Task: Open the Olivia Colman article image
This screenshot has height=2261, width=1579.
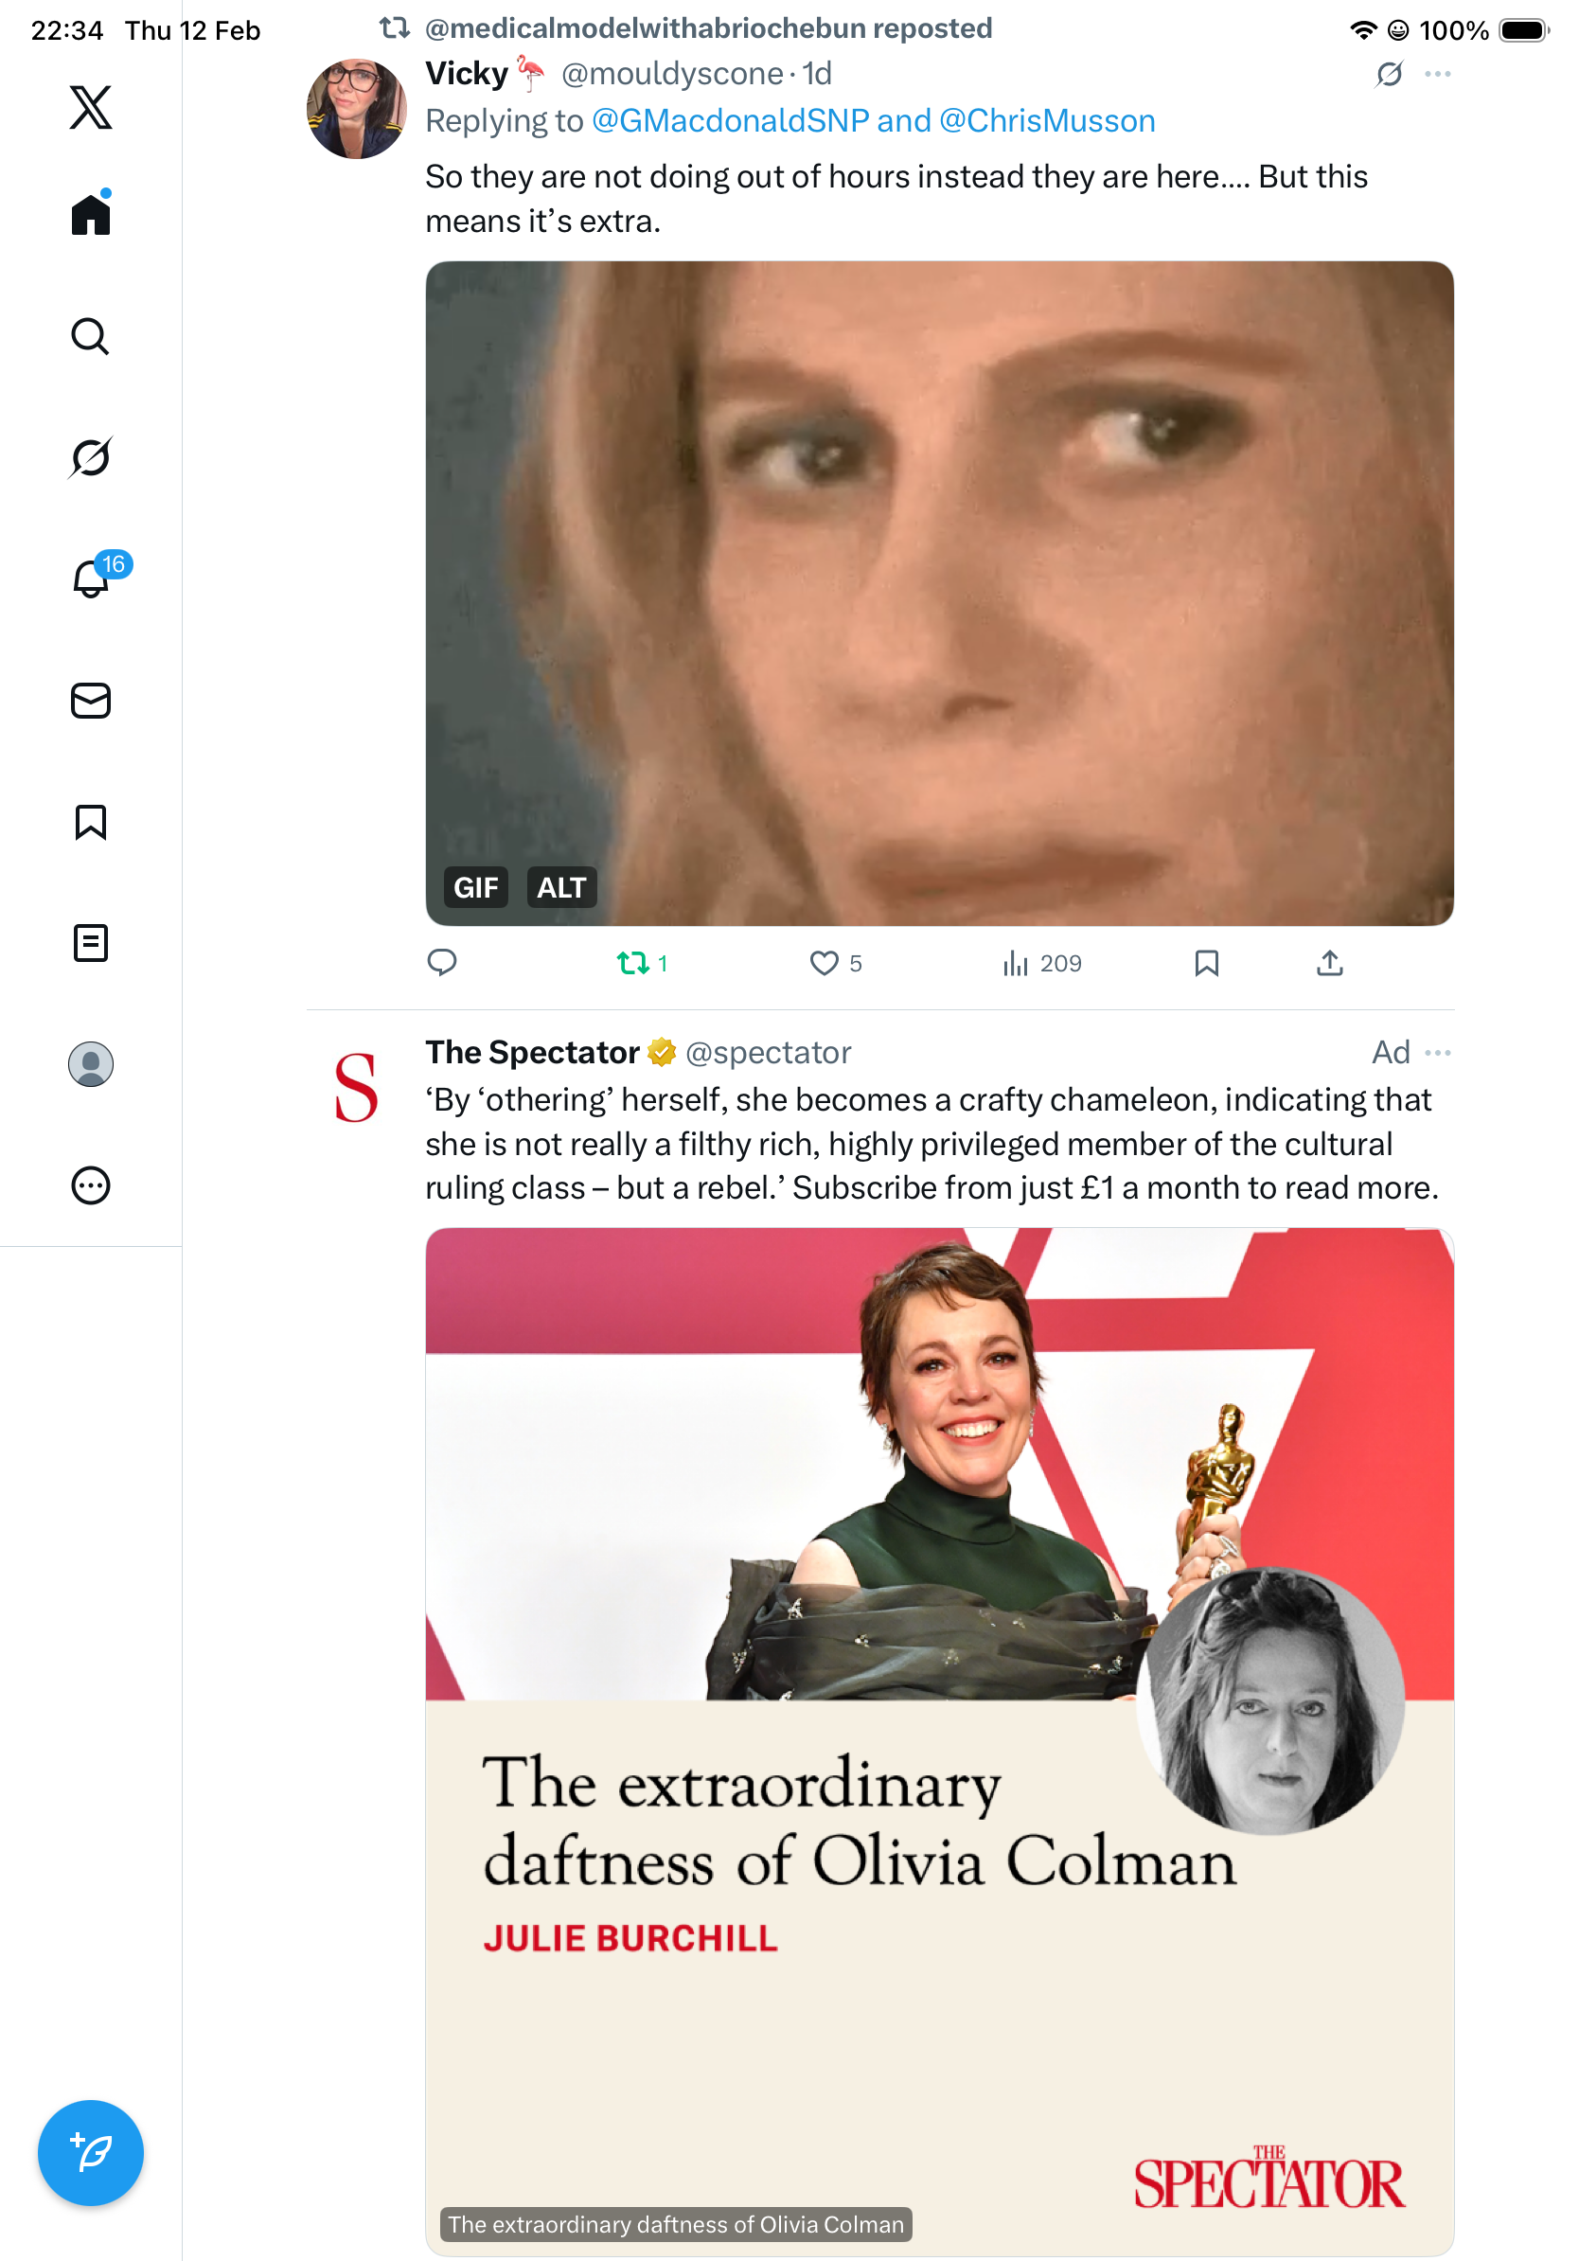Action: click(939, 1741)
